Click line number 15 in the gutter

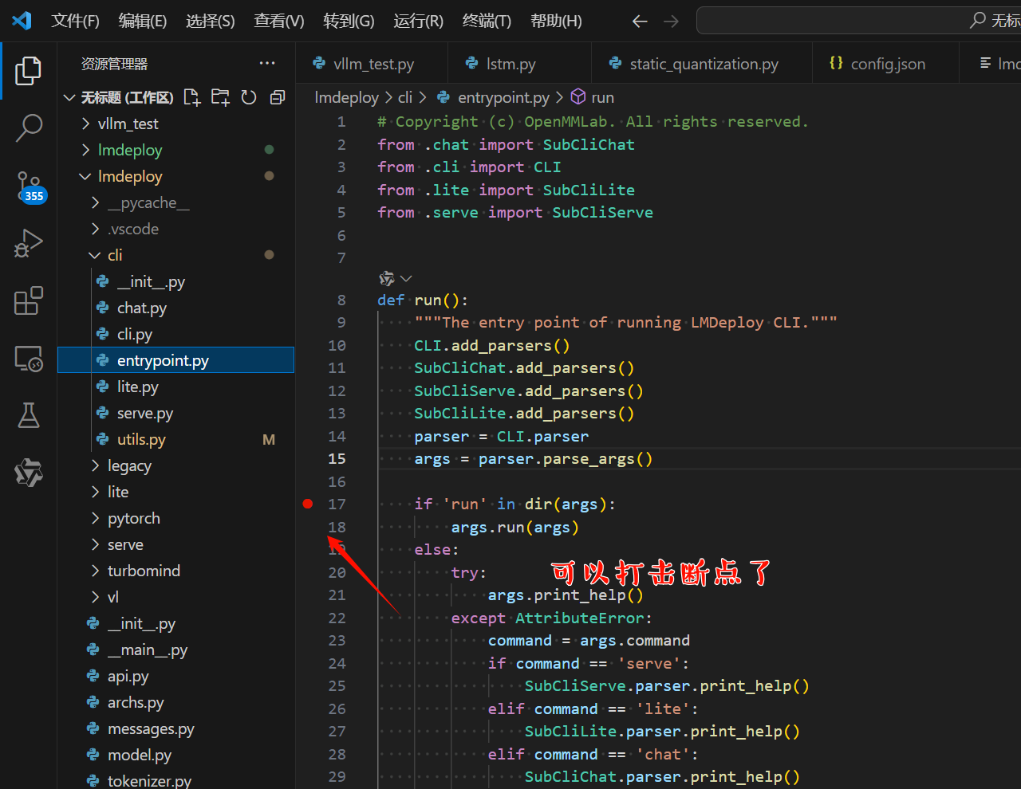(x=337, y=458)
